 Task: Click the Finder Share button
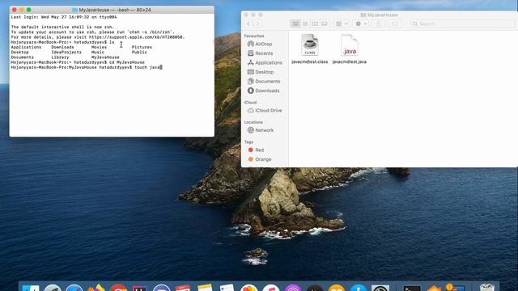click(x=379, y=23)
